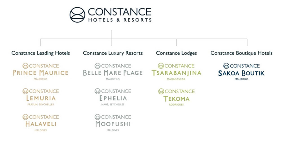Select the Constance Luxury Resorts heading
Screen dimensions: 282x141
coord(113,53)
